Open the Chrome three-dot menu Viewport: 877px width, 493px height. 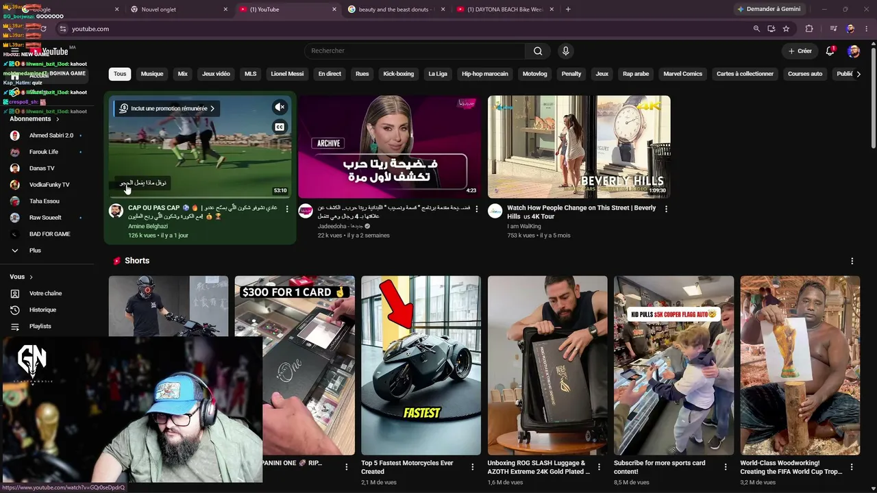(x=867, y=29)
